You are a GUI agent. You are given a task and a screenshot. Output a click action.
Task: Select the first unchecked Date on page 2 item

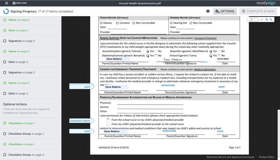click(x=31, y=62)
